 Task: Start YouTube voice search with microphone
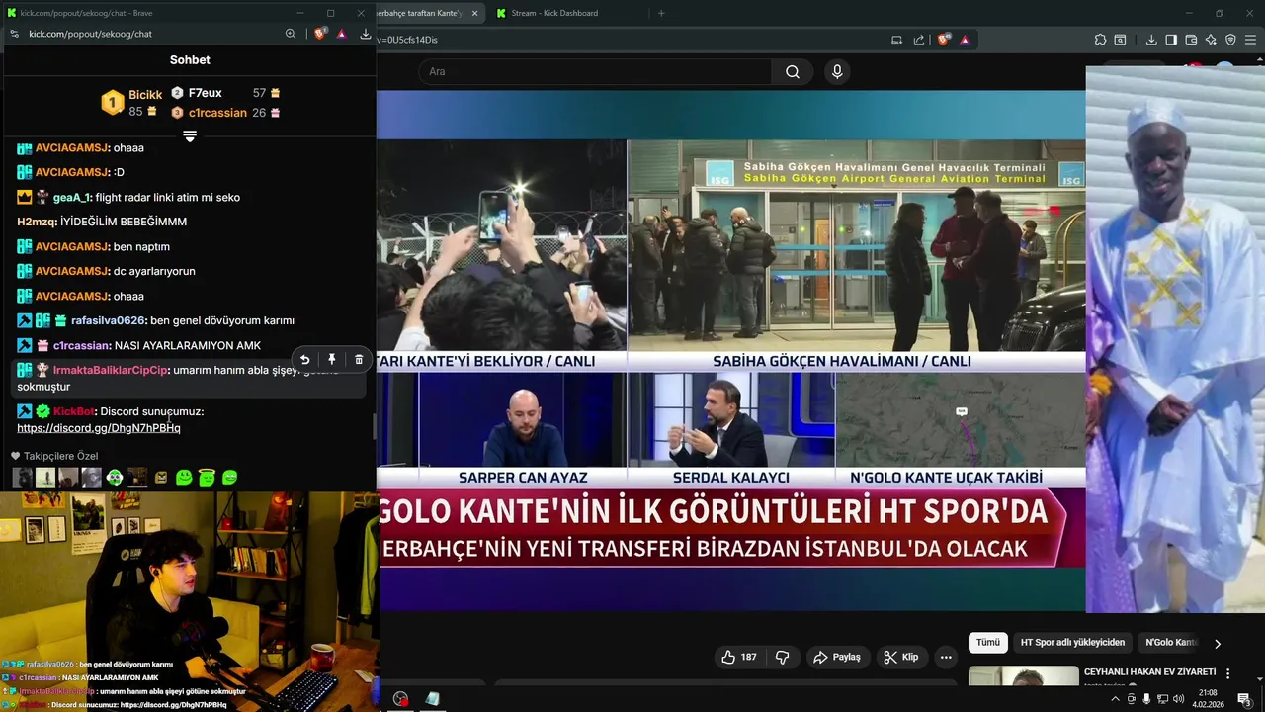point(837,71)
